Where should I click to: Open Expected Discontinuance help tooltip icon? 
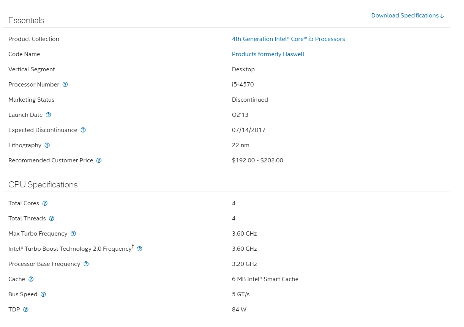(83, 130)
